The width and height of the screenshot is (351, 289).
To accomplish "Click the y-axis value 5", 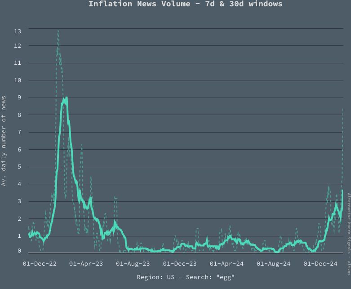I will click(x=19, y=167).
